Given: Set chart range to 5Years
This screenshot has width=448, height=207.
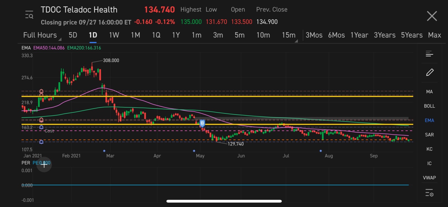Looking at the screenshot, I should click(412, 35).
